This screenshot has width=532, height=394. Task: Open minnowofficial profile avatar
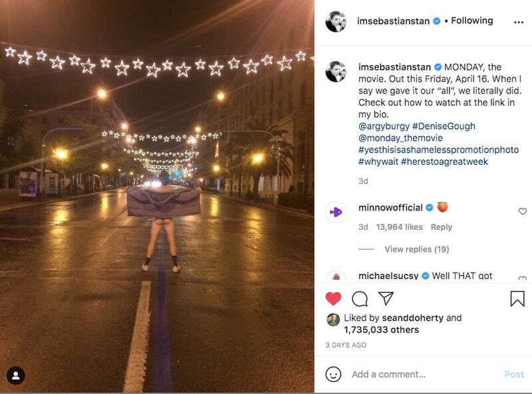point(336,212)
